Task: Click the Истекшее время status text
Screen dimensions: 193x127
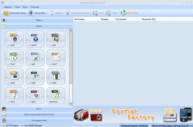Action: (x=134, y=126)
